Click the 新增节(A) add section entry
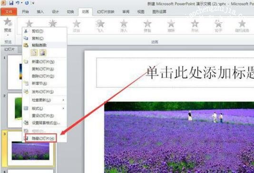This screenshot has width=254, height=173. tap(44, 83)
